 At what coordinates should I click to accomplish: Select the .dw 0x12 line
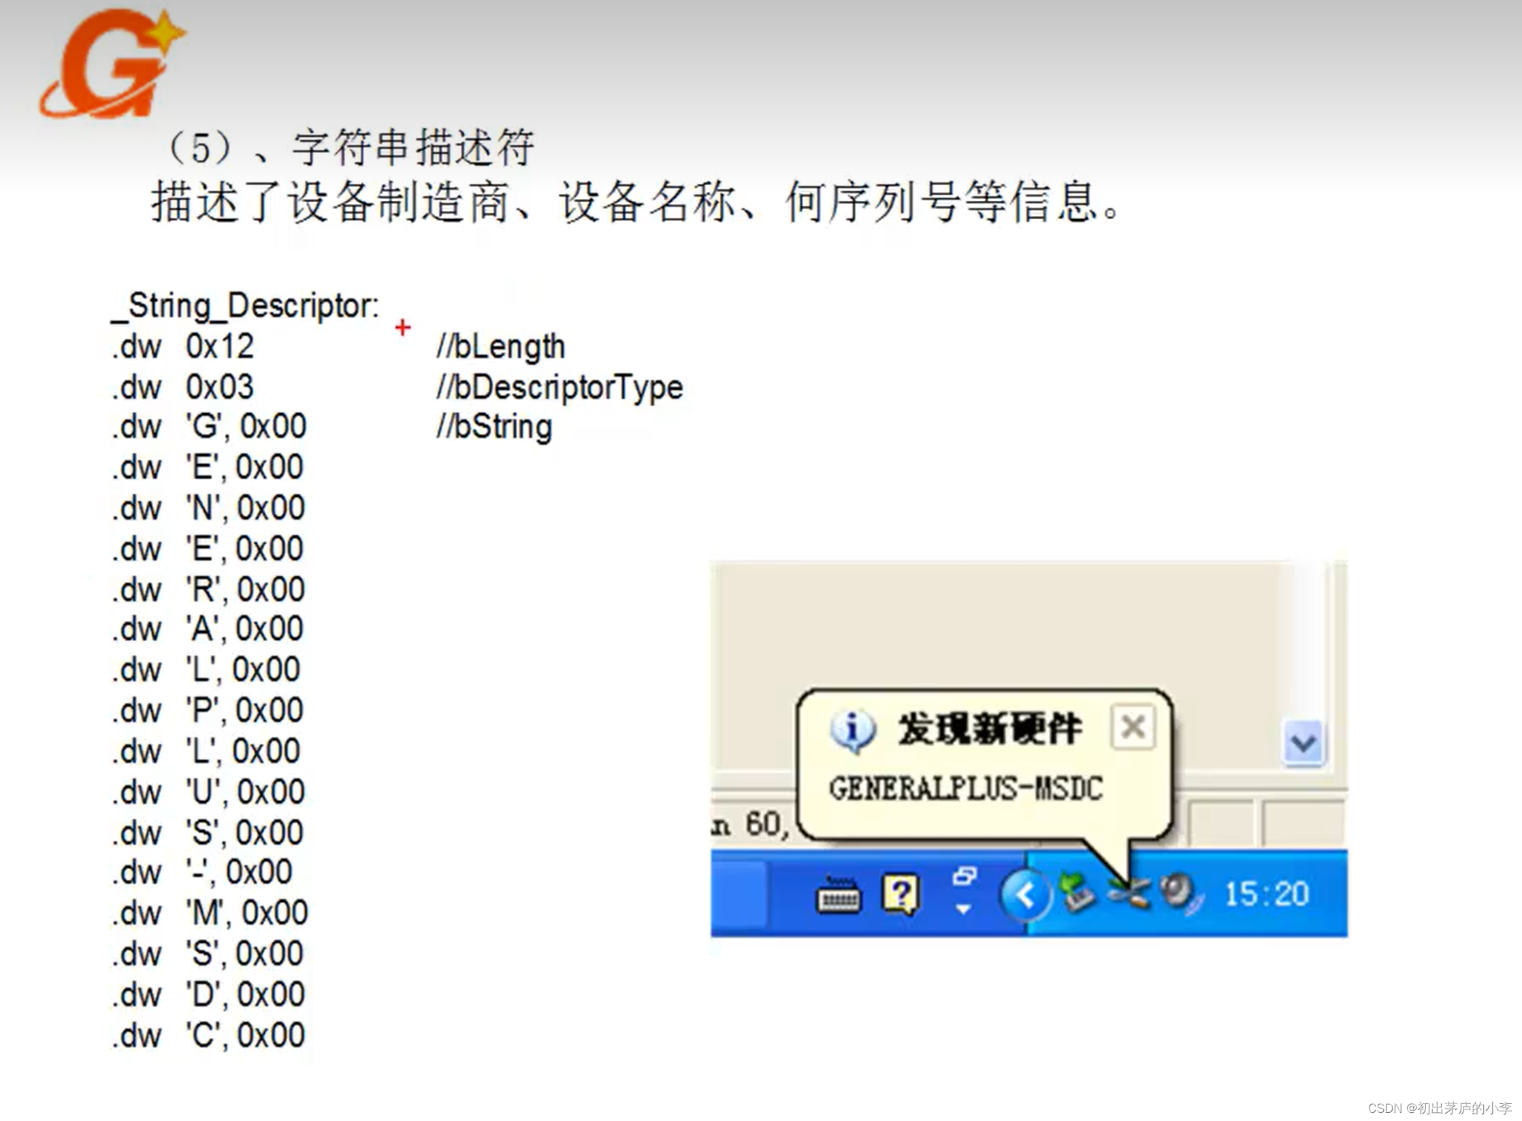[x=183, y=346]
